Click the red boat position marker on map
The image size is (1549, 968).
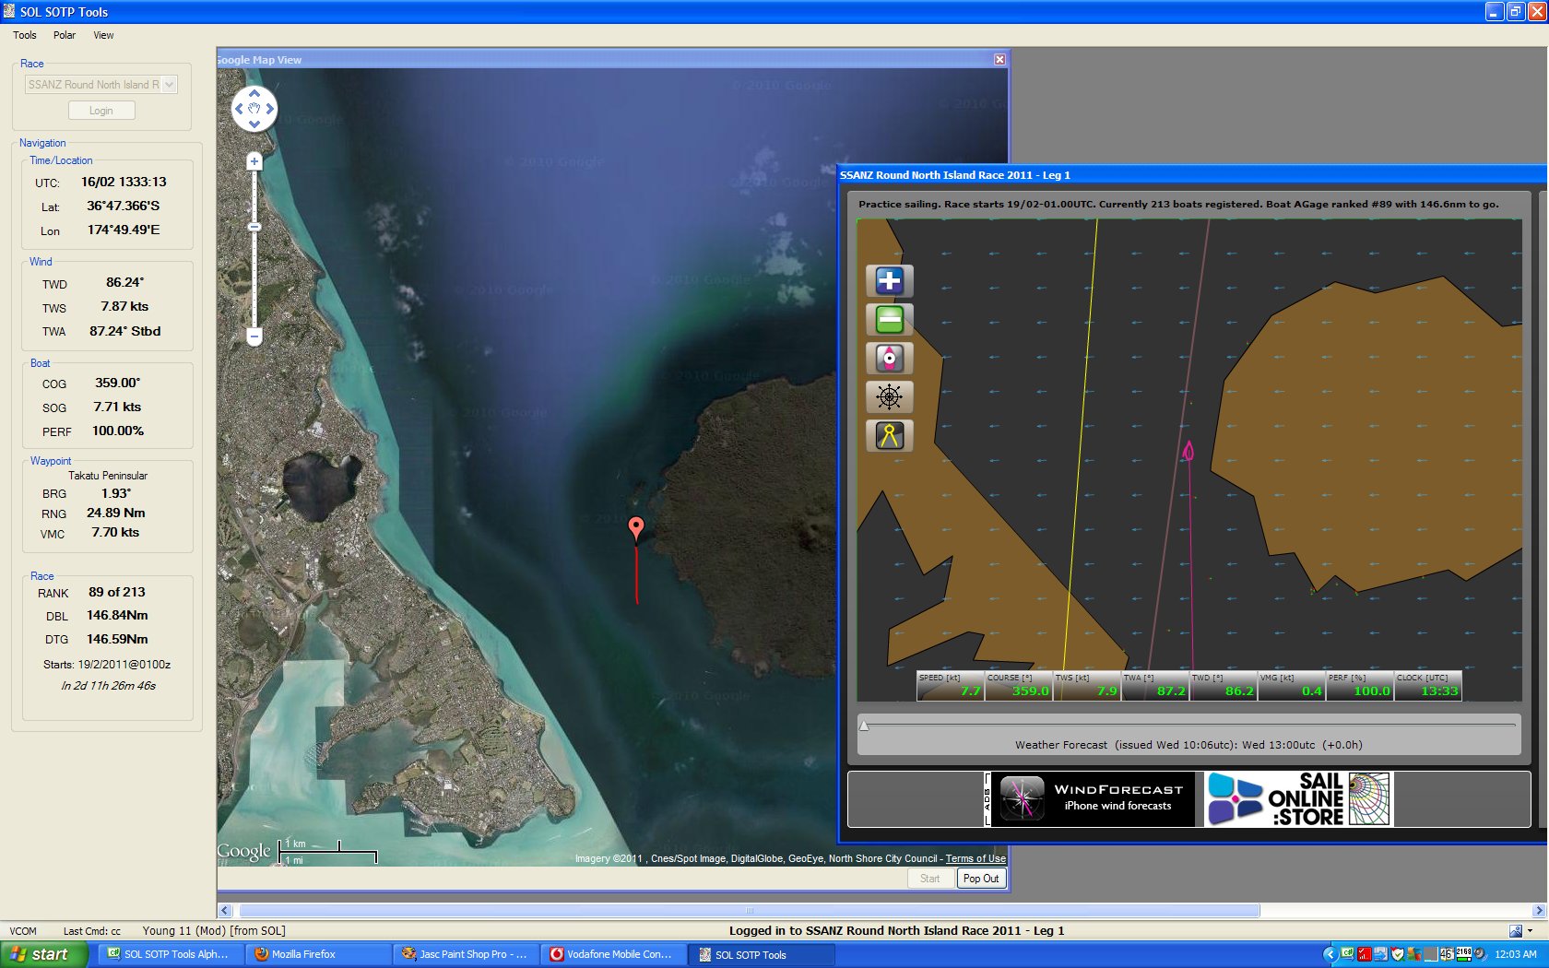point(635,528)
